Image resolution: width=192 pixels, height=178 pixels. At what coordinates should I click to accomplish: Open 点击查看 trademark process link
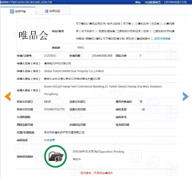(x=49, y=140)
